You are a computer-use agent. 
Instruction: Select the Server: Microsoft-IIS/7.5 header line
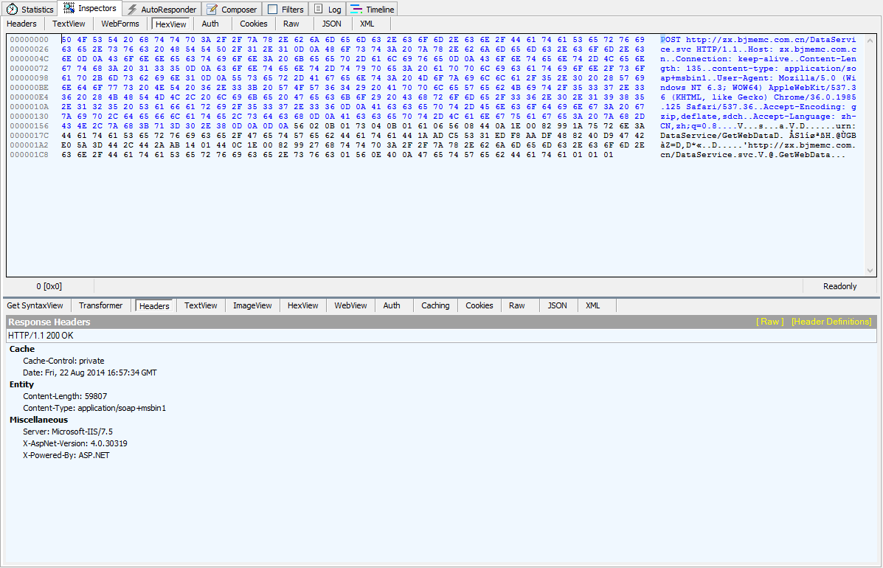click(67, 432)
